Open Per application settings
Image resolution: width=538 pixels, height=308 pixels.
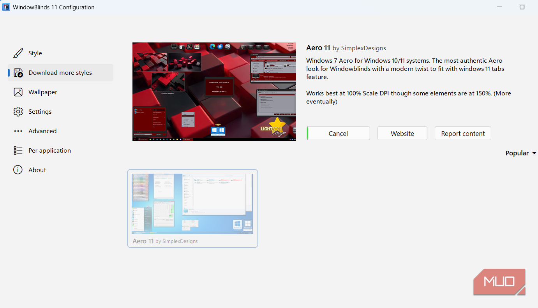[60, 151]
